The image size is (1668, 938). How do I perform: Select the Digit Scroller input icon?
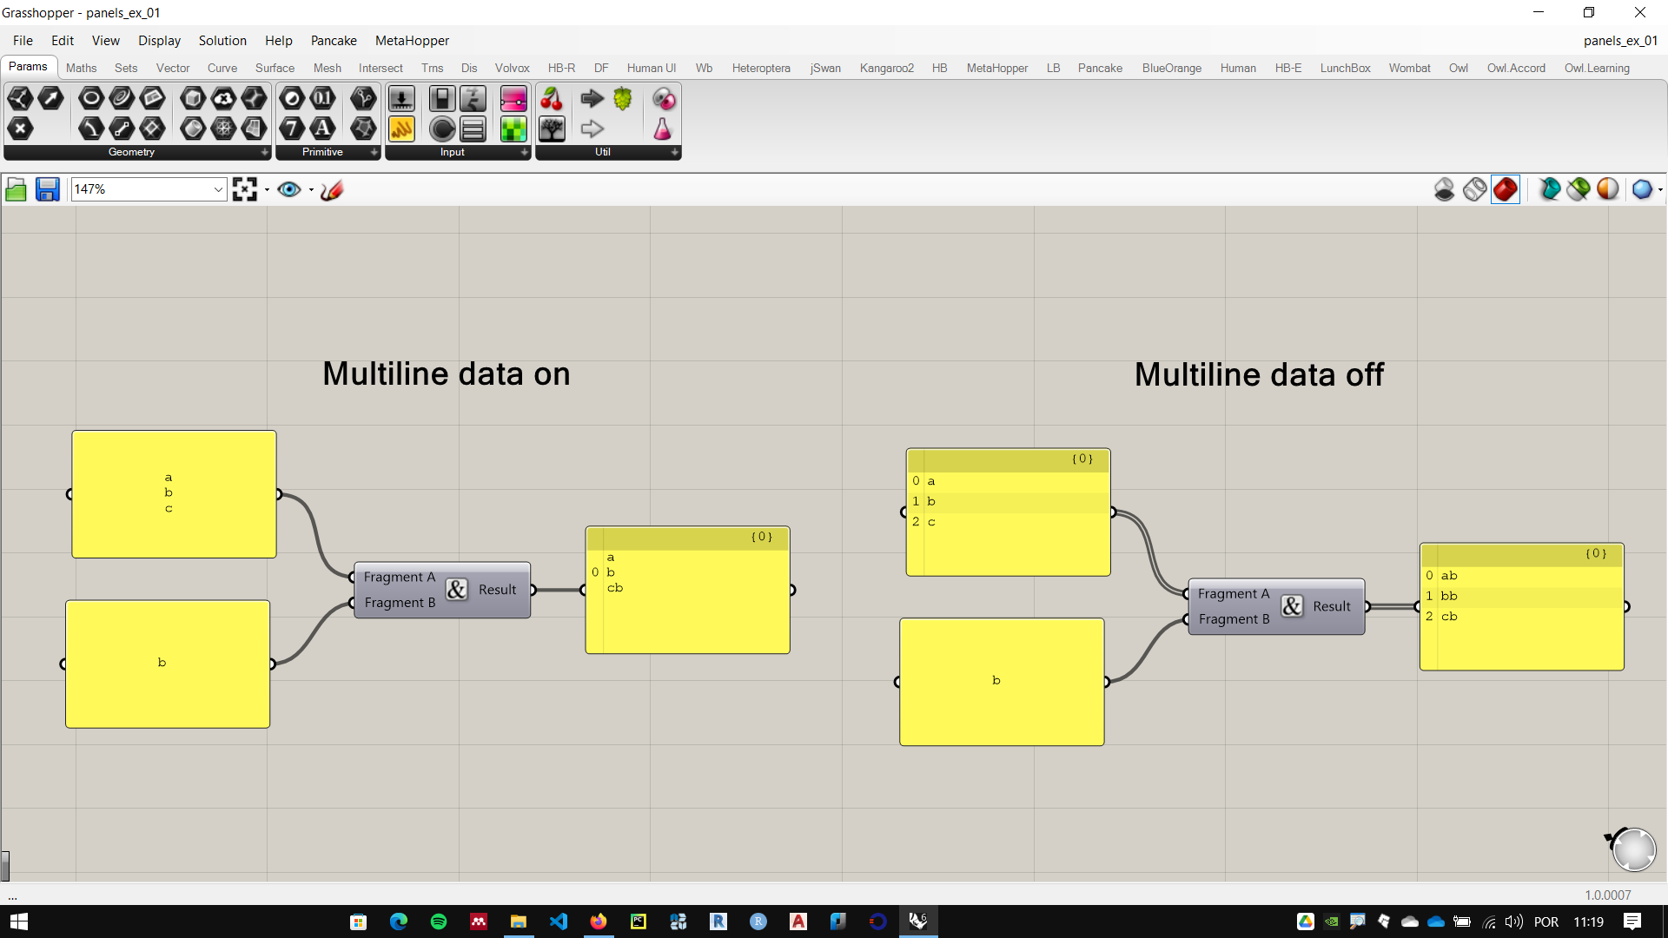pyautogui.click(x=473, y=99)
